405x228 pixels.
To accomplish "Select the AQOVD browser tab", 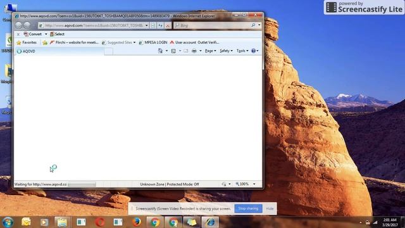I will pos(59,51).
